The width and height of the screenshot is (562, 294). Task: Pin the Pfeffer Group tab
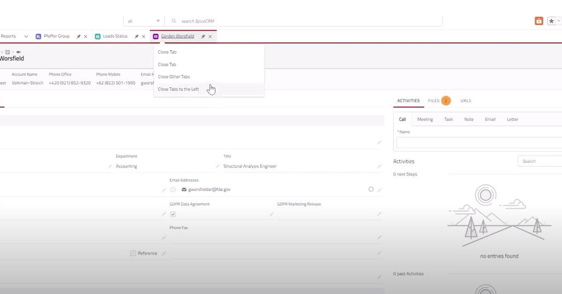click(79, 36)
